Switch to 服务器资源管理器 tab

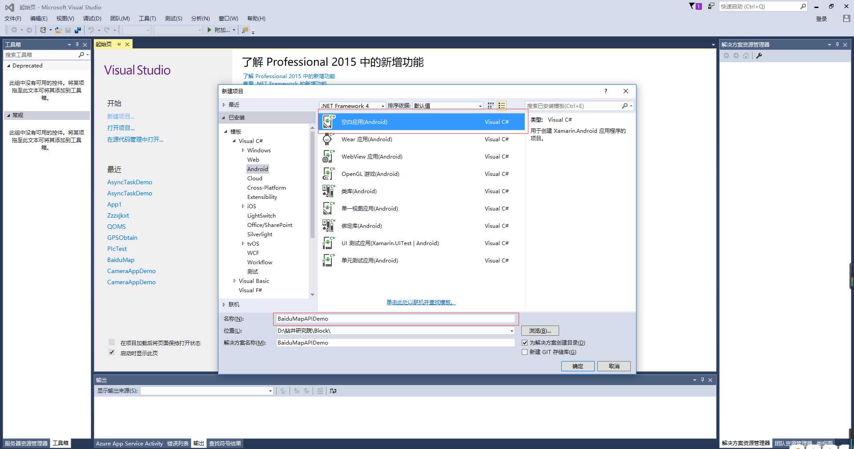click(x=26, y=443)
